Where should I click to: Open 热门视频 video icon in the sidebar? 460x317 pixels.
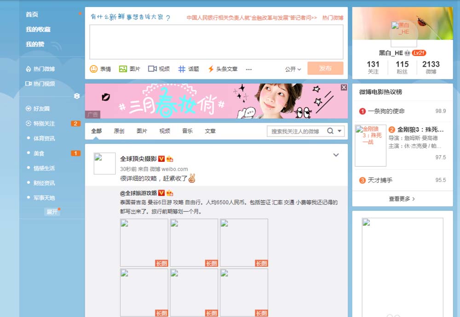(x=29, y=84)
